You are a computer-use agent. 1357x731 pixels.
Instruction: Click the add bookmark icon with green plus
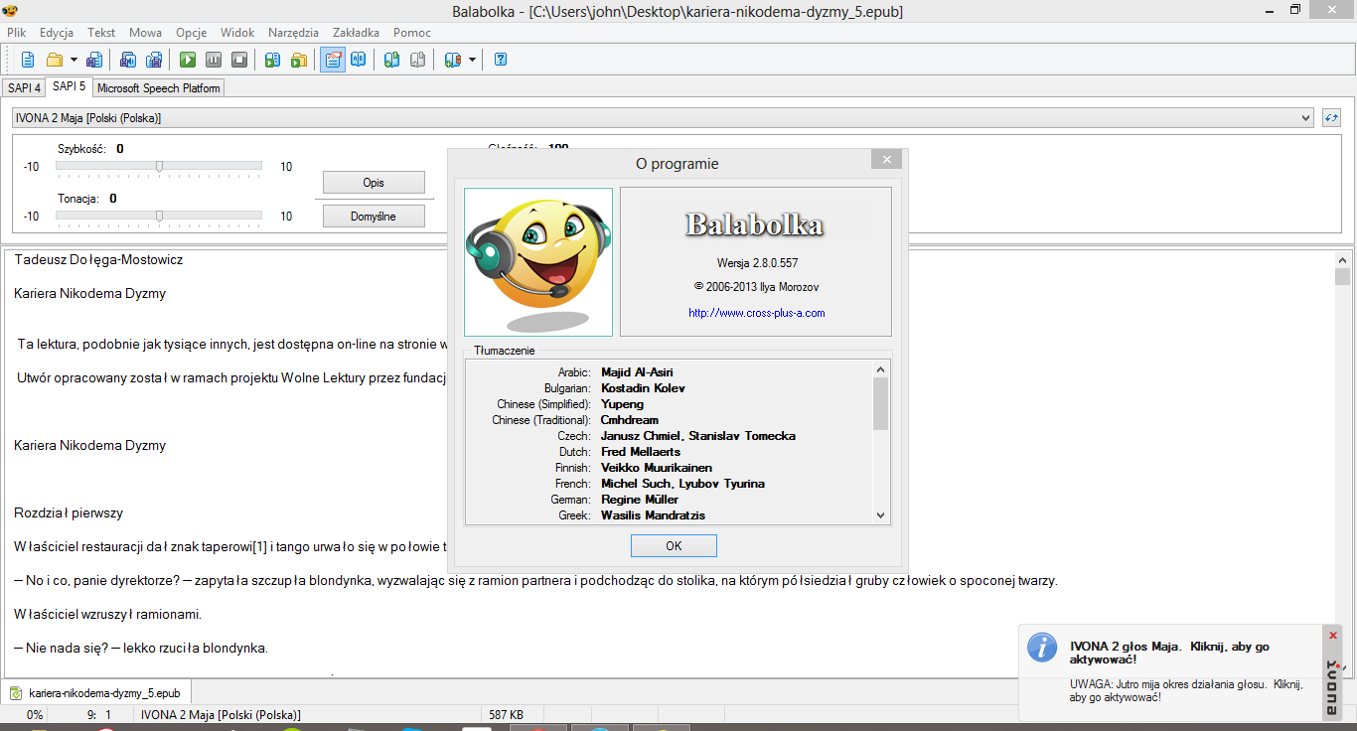point(392,60)
